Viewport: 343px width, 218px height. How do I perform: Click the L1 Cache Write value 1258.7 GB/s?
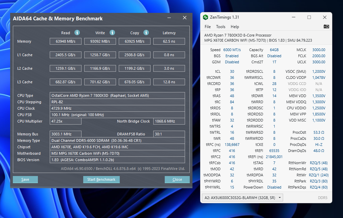click(100, 55)
